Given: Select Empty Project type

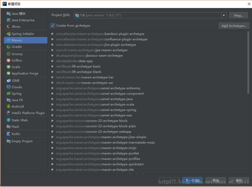Looking at the screenshot, I should (x=26, y=141).
